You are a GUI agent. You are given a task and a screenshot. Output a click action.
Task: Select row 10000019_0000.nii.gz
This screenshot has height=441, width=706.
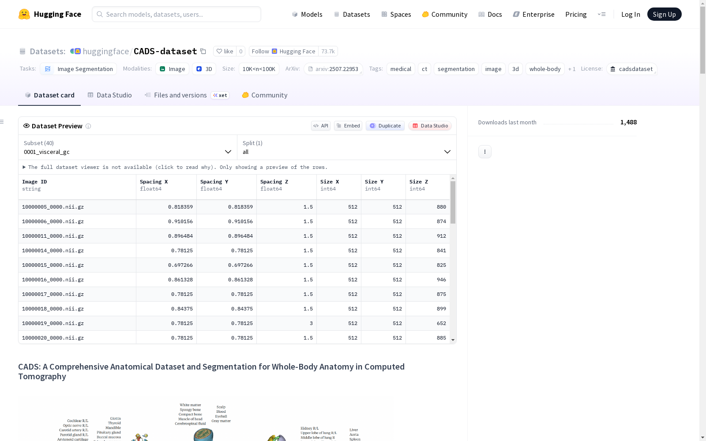[234, 323]
